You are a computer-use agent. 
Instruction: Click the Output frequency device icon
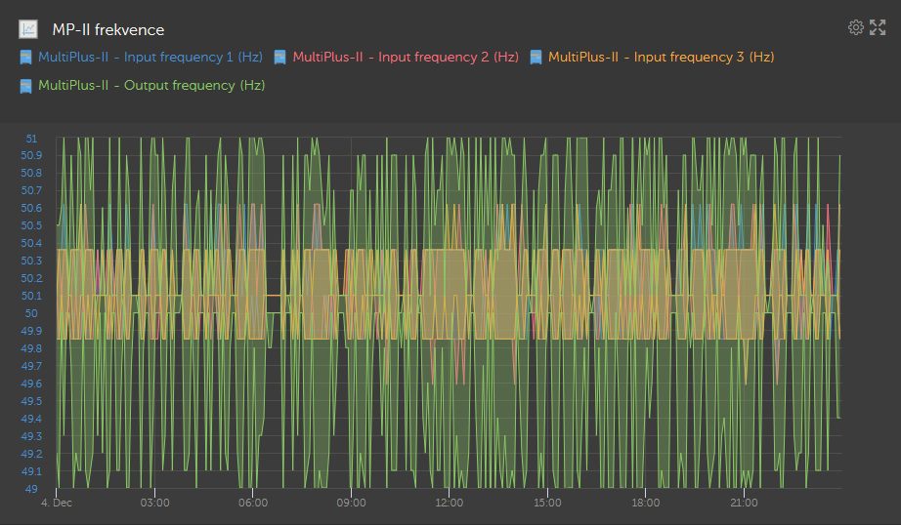(x=26, y=86)
